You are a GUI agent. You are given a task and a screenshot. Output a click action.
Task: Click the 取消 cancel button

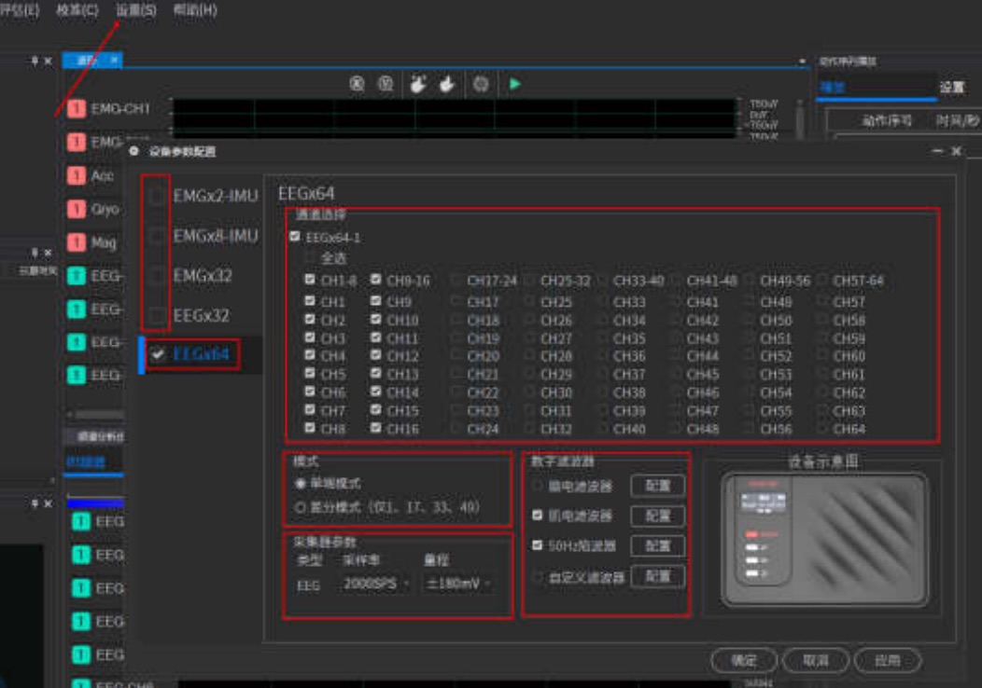[x=816, y=660]
